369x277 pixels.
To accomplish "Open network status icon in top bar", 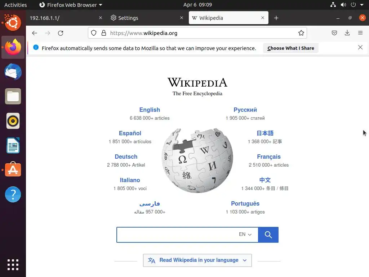I will click(x=333, y=5).
